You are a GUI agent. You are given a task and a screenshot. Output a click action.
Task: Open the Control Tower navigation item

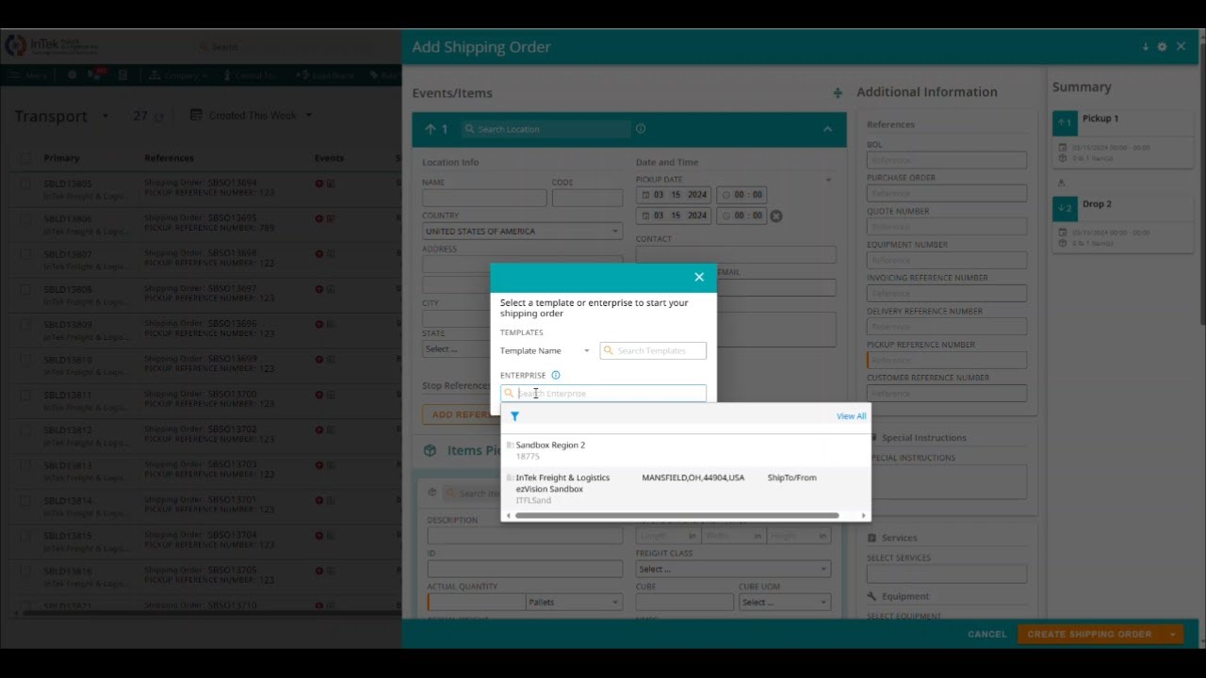[250, 75]
